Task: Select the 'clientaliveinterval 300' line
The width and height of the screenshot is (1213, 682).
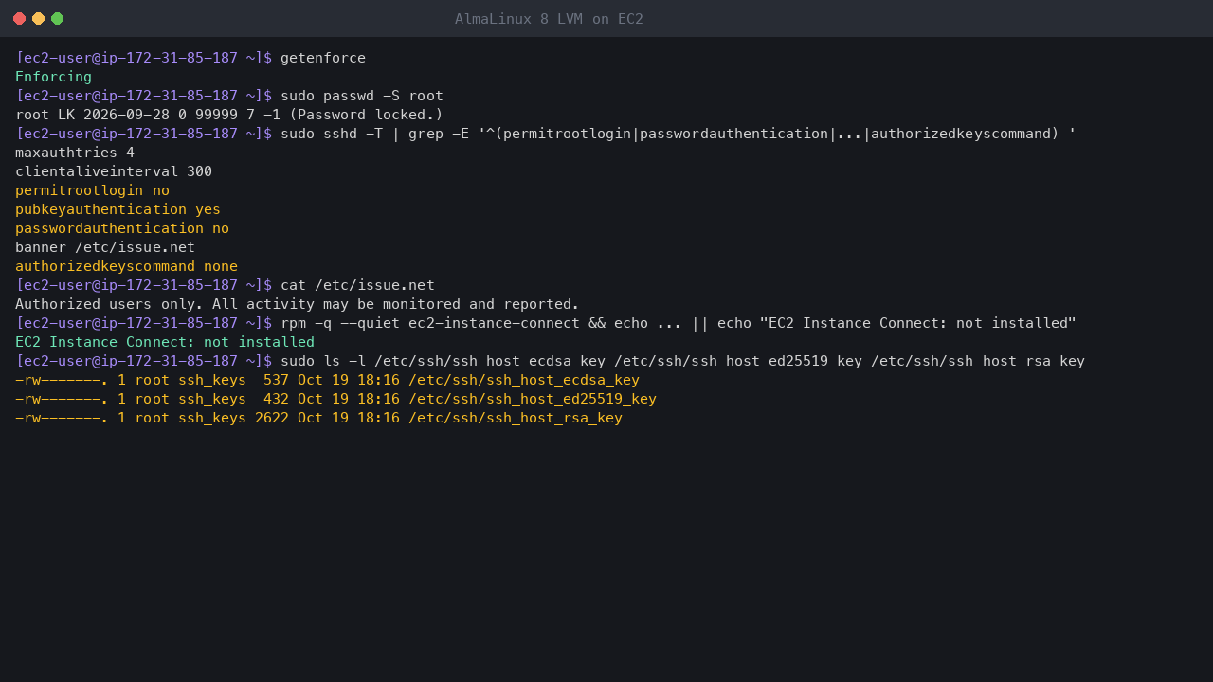Action: [114, 171]
